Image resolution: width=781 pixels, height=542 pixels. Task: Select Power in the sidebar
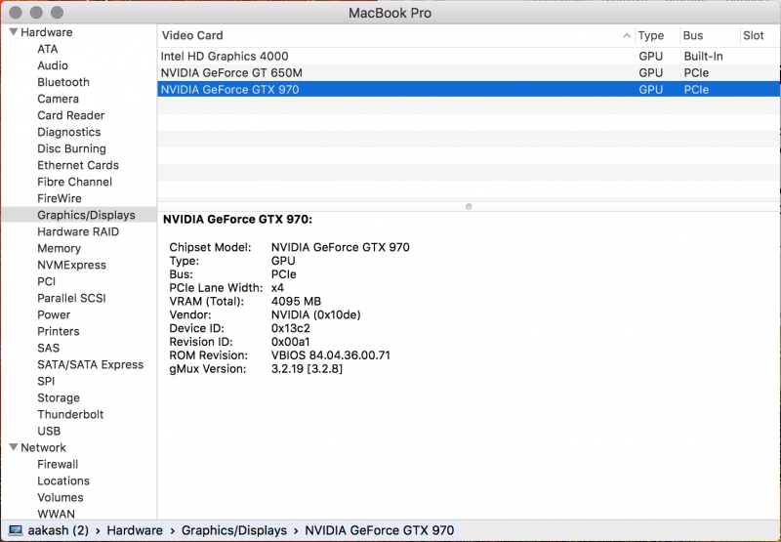54,314
